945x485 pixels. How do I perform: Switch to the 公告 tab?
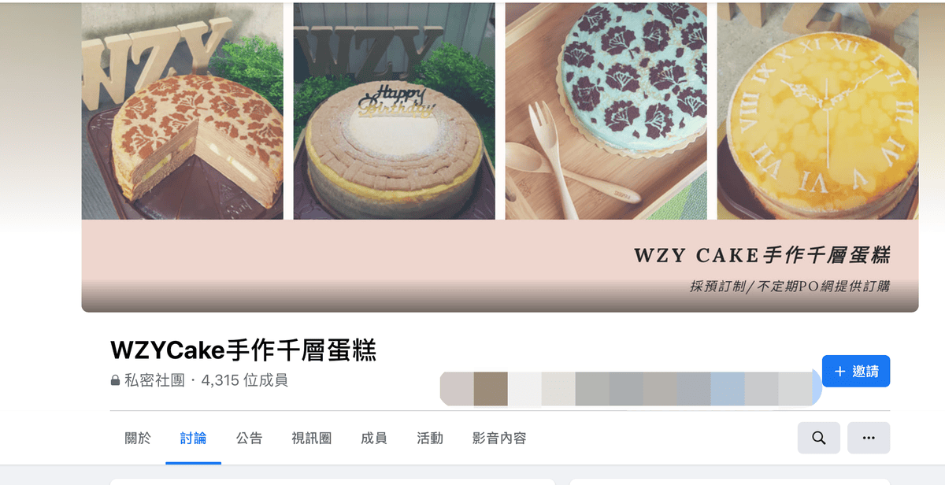click(x=249, y=439)
